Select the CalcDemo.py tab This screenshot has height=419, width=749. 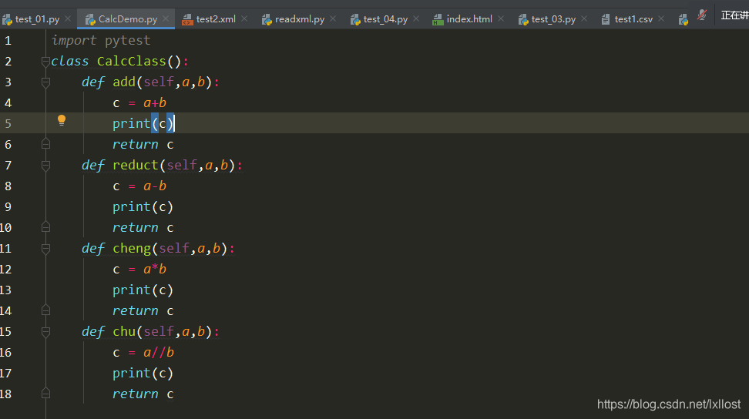coord(126,19)
